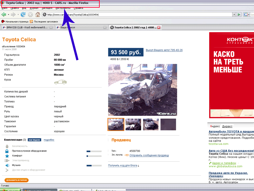Click the Комфорт progress bar
Viewport: 254px width, 191px height.
click(94, 156)
